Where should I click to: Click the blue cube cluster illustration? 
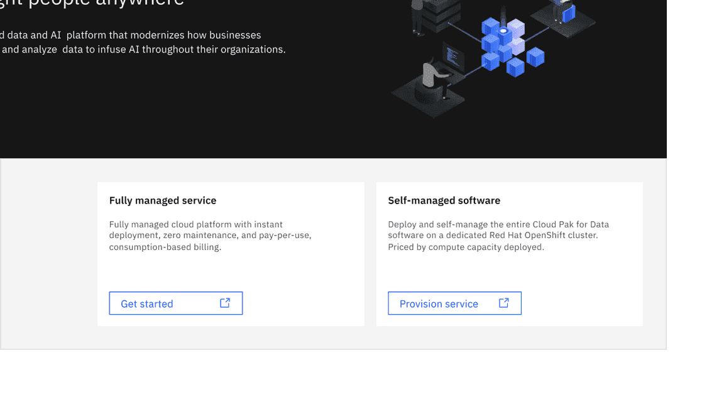coord(510,48)
